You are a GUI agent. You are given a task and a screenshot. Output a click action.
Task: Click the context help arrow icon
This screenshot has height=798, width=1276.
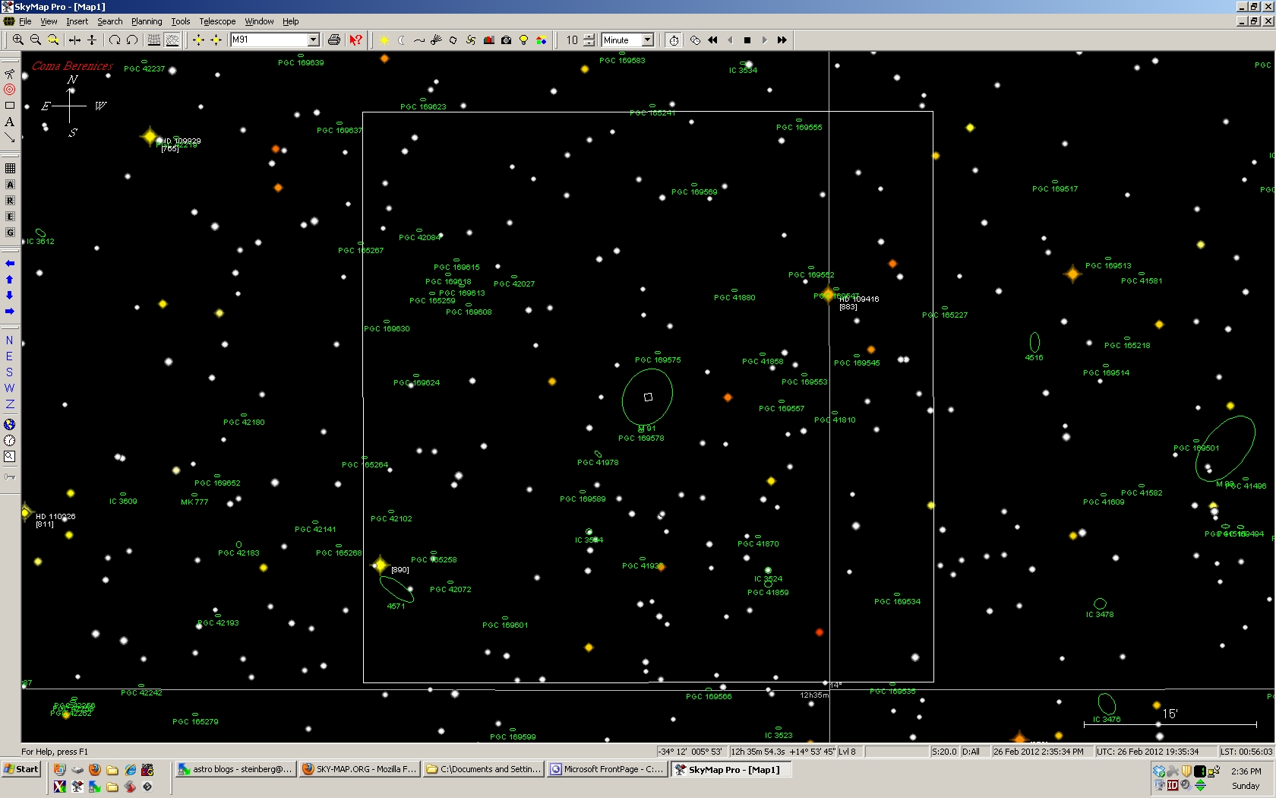point(355,40)
